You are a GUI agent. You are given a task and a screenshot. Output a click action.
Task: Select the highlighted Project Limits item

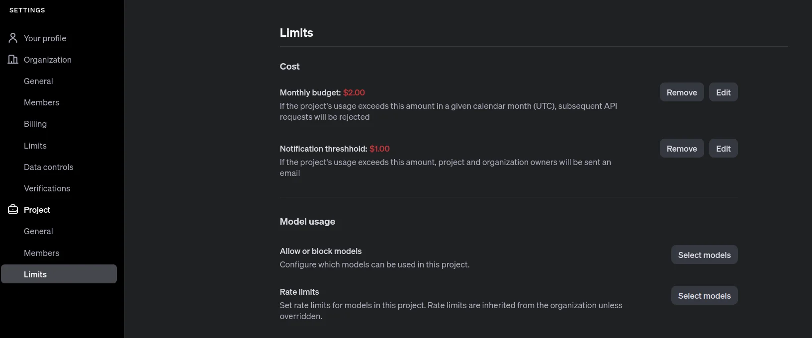(x=59, y=274)
